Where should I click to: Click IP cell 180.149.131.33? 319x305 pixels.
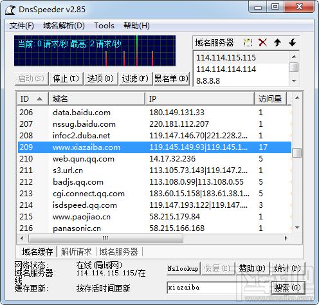[x=177, y=113]
